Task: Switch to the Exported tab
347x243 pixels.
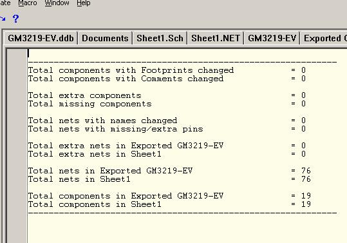Action: point(324,38)
